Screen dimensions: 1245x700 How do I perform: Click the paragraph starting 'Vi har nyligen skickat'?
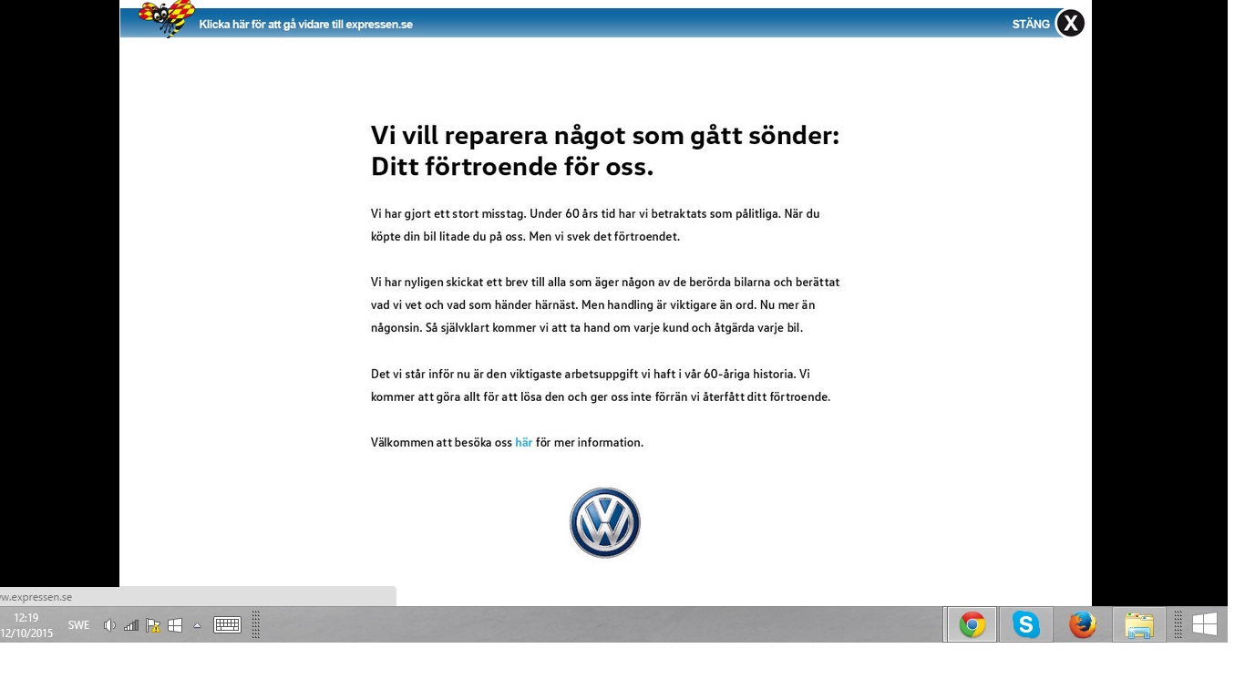click(x=605, y=304)
